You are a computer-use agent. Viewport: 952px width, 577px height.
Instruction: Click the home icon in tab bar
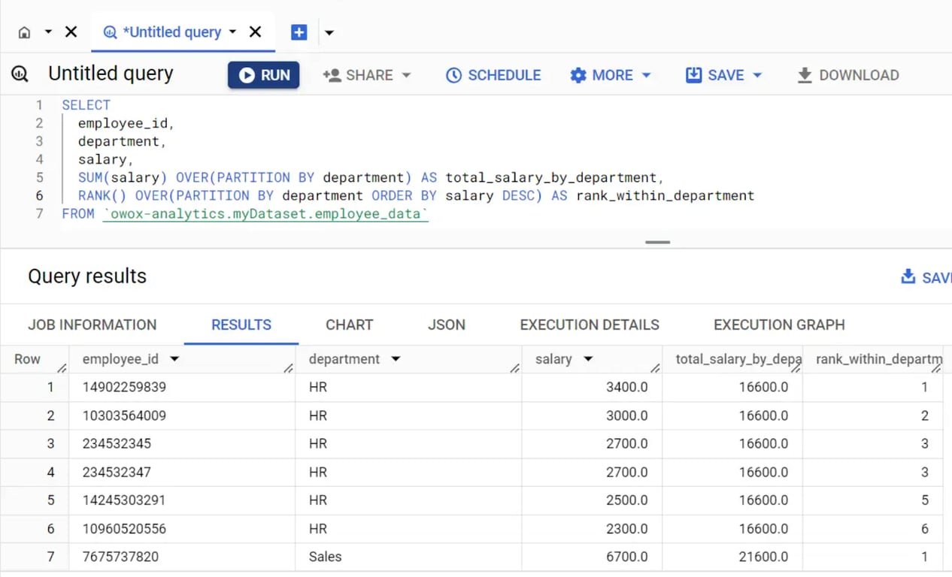point(25,32)
